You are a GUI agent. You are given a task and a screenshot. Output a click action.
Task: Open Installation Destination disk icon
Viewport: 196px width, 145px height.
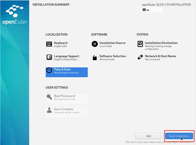140,44
